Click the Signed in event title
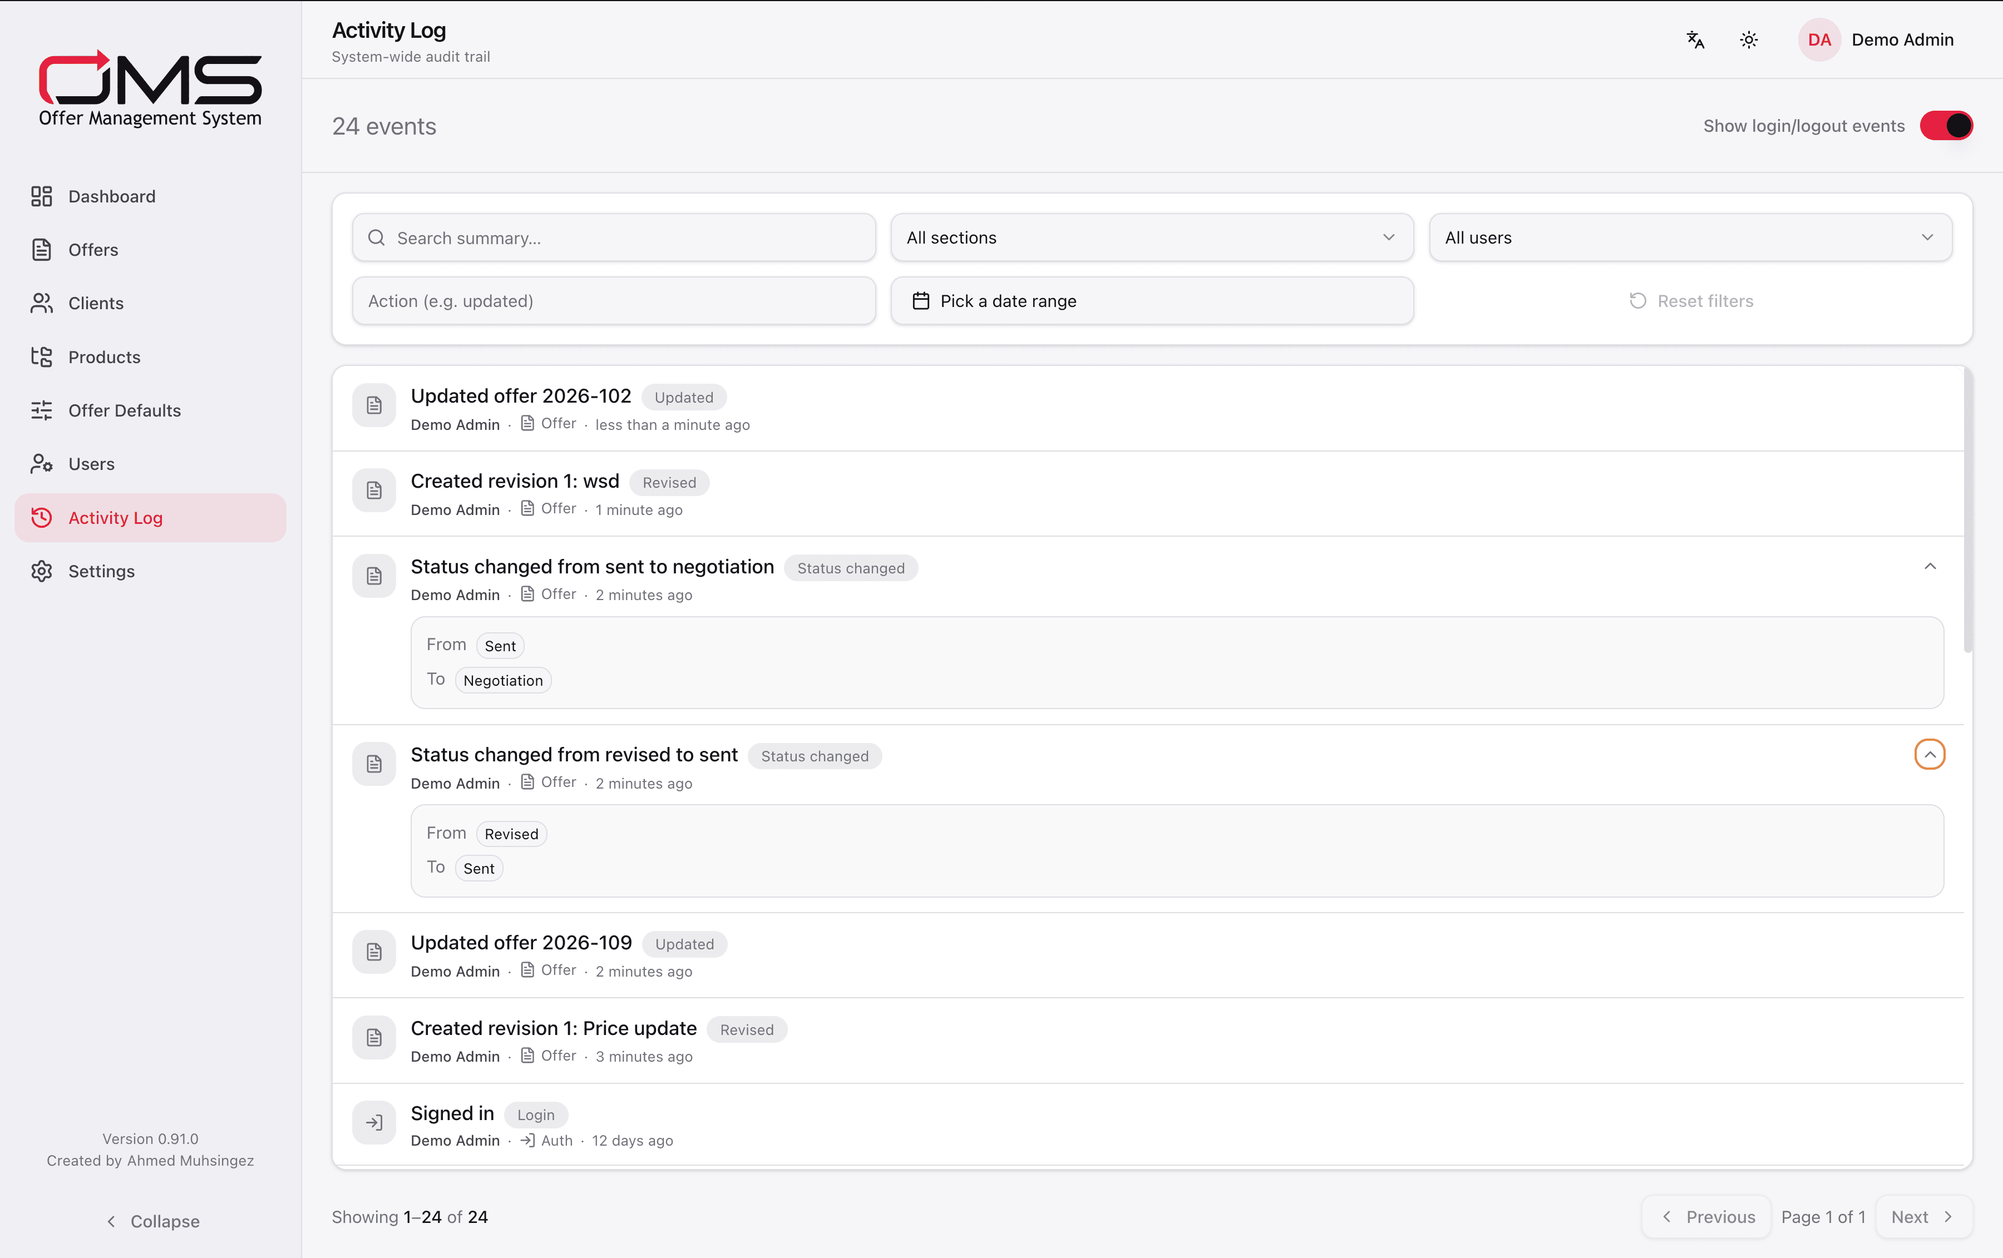The width and height of the screenshot is (2003, 1258). pos(452,1112)
